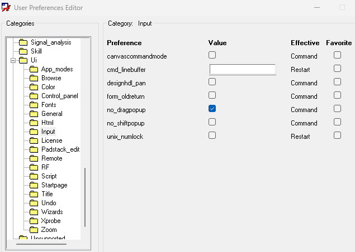Click the categories vertical scrollbar thumb

pos(85,197)
